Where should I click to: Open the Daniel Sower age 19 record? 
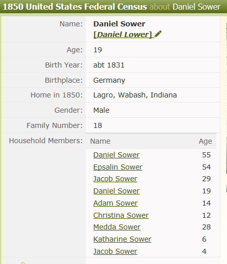pos(116,191)
